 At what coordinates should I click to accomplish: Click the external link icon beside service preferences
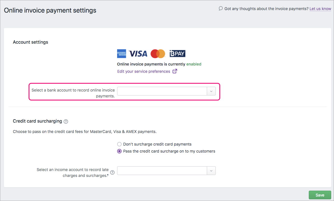click(x=175, y=71)
